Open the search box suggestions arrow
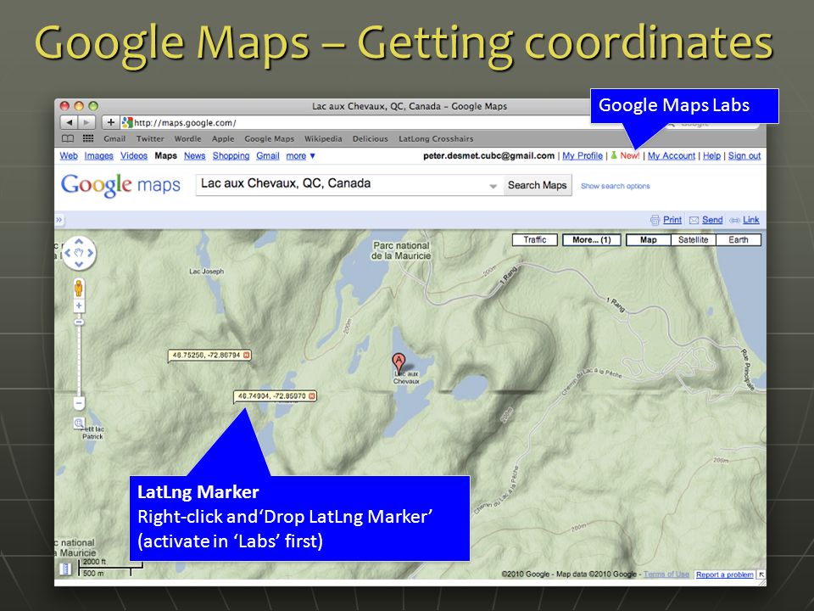814x611 pixels. coord(493,186)
